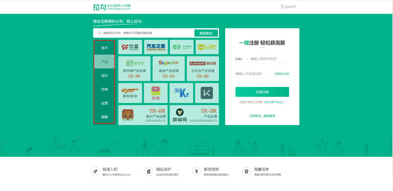This screenshot has width=393, height=191.
Task: Open the 汽车之家 company logo tile
Action: 156,47
